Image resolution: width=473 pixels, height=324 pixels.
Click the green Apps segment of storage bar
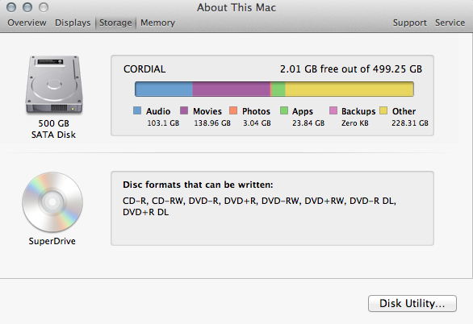click(278, 89)
